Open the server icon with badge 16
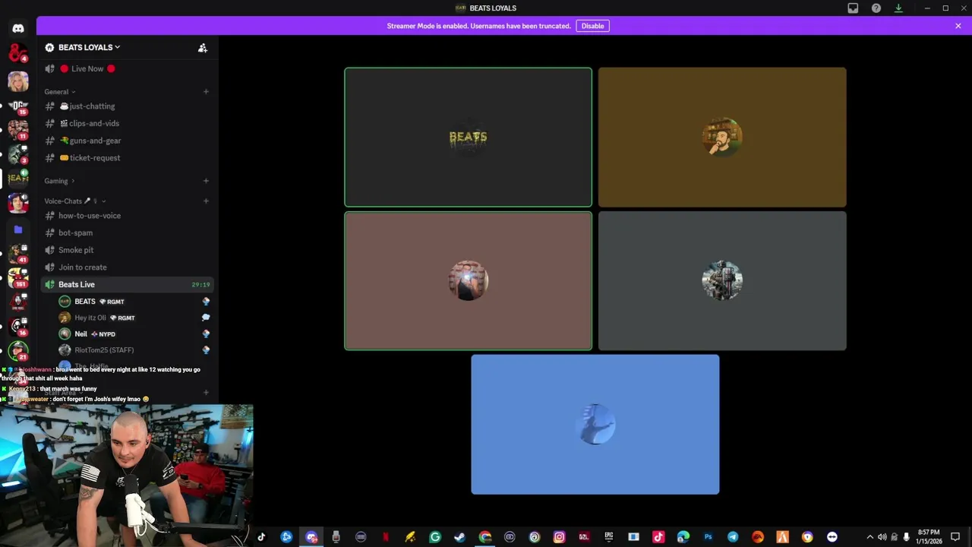This screenshot has width=972, height=547. pos(18,327)
